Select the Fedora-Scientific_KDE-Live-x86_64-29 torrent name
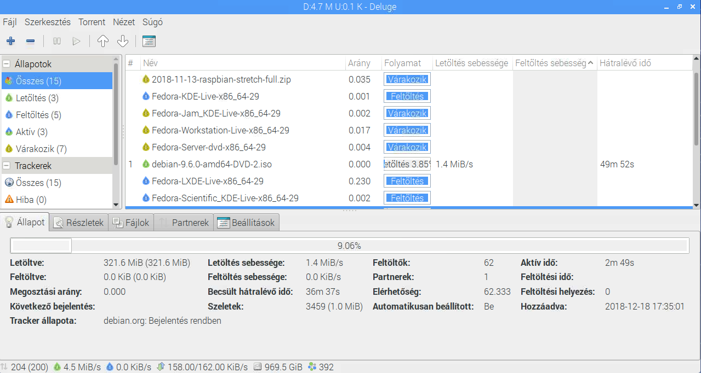701x373 pixels. click(x=225, y=198)
